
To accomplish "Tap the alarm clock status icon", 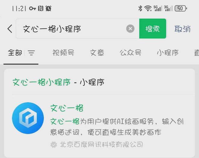I will (49, 8).
